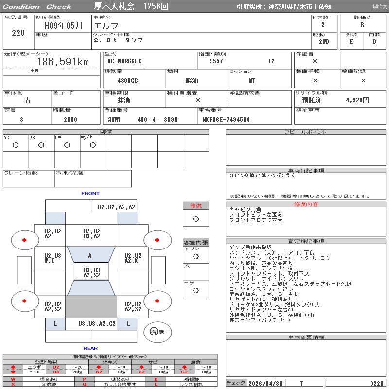Screen dimensions: 389x389
Task: Click the displacement value 4300CC
Action: pos(128,81)
